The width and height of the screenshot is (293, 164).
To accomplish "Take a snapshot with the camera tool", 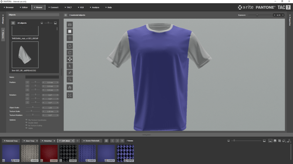I will (x=70, y=25).
